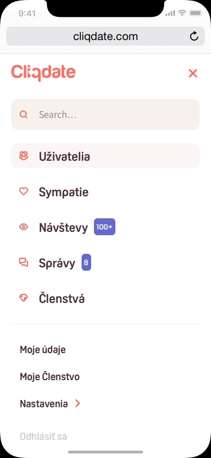Click the badge showing 8 messages
211x458 pixels.
point(86,262)
